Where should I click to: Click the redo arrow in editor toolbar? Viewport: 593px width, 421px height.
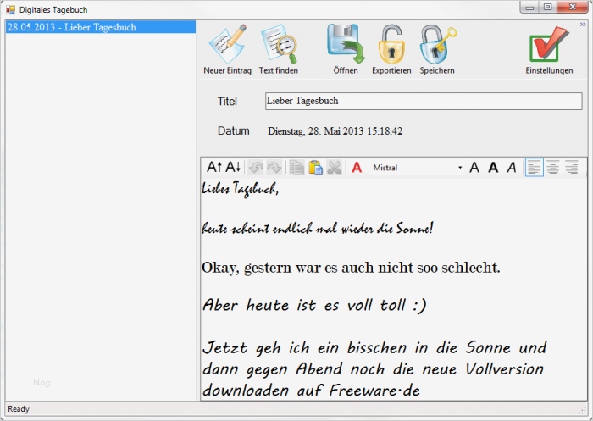[274, 168]
